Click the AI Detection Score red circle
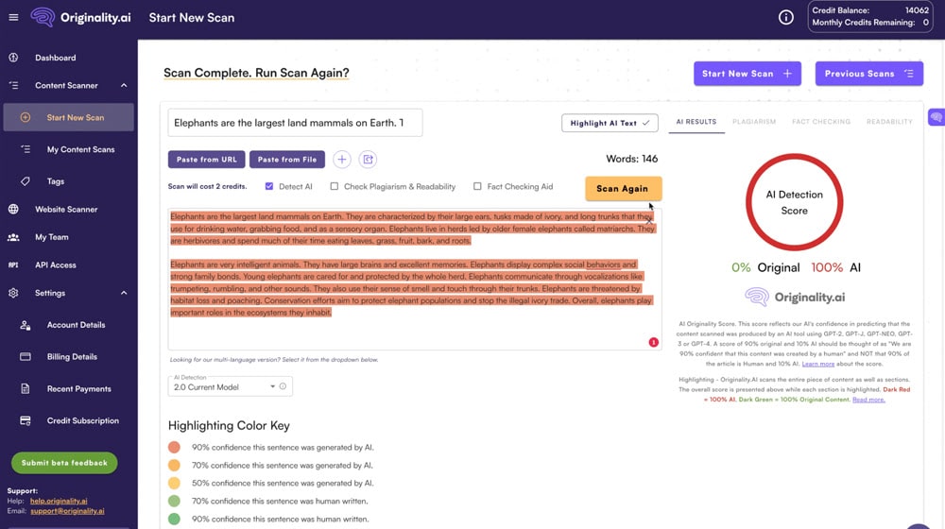The width and height of the screenshot is (945, 529). point(794,202)
